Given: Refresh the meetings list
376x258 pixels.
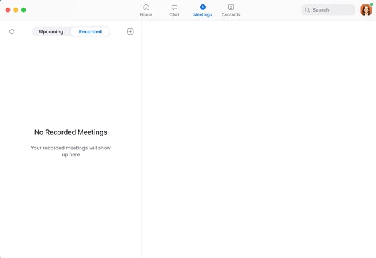Looking at the screenshot, I should point(12,31).
